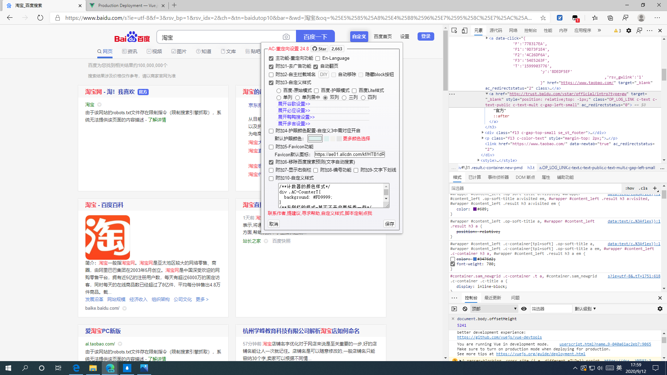Select the 四列 radio button
Screen dimensions: 667x375
[x=363, y=98]
